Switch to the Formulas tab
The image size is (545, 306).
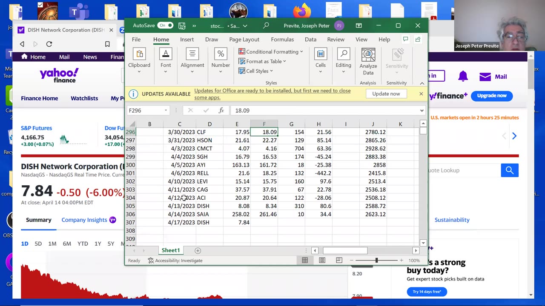282,40
